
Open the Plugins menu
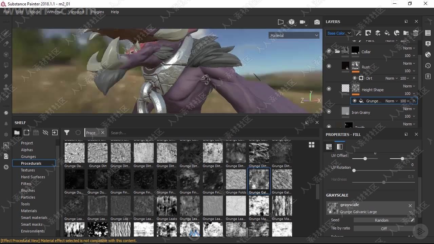(x=98, y=12)
